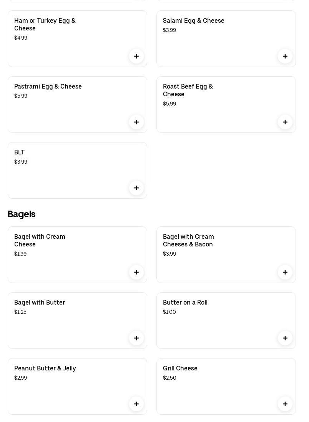
Task: Add Bagel with Cream Cheeses & Bacon
Action: coord(285,272)
